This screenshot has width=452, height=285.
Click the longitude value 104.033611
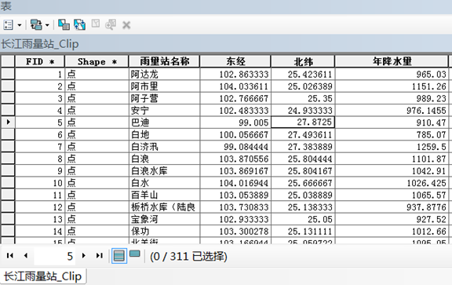tap(244, 86)
